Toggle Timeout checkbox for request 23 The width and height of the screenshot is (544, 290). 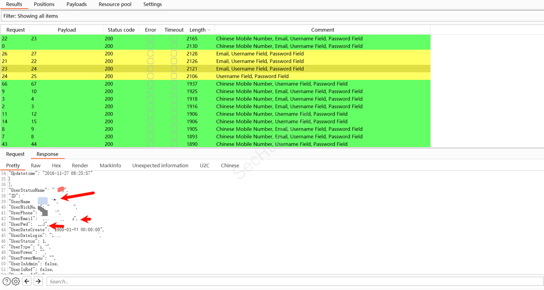point(174,68)
